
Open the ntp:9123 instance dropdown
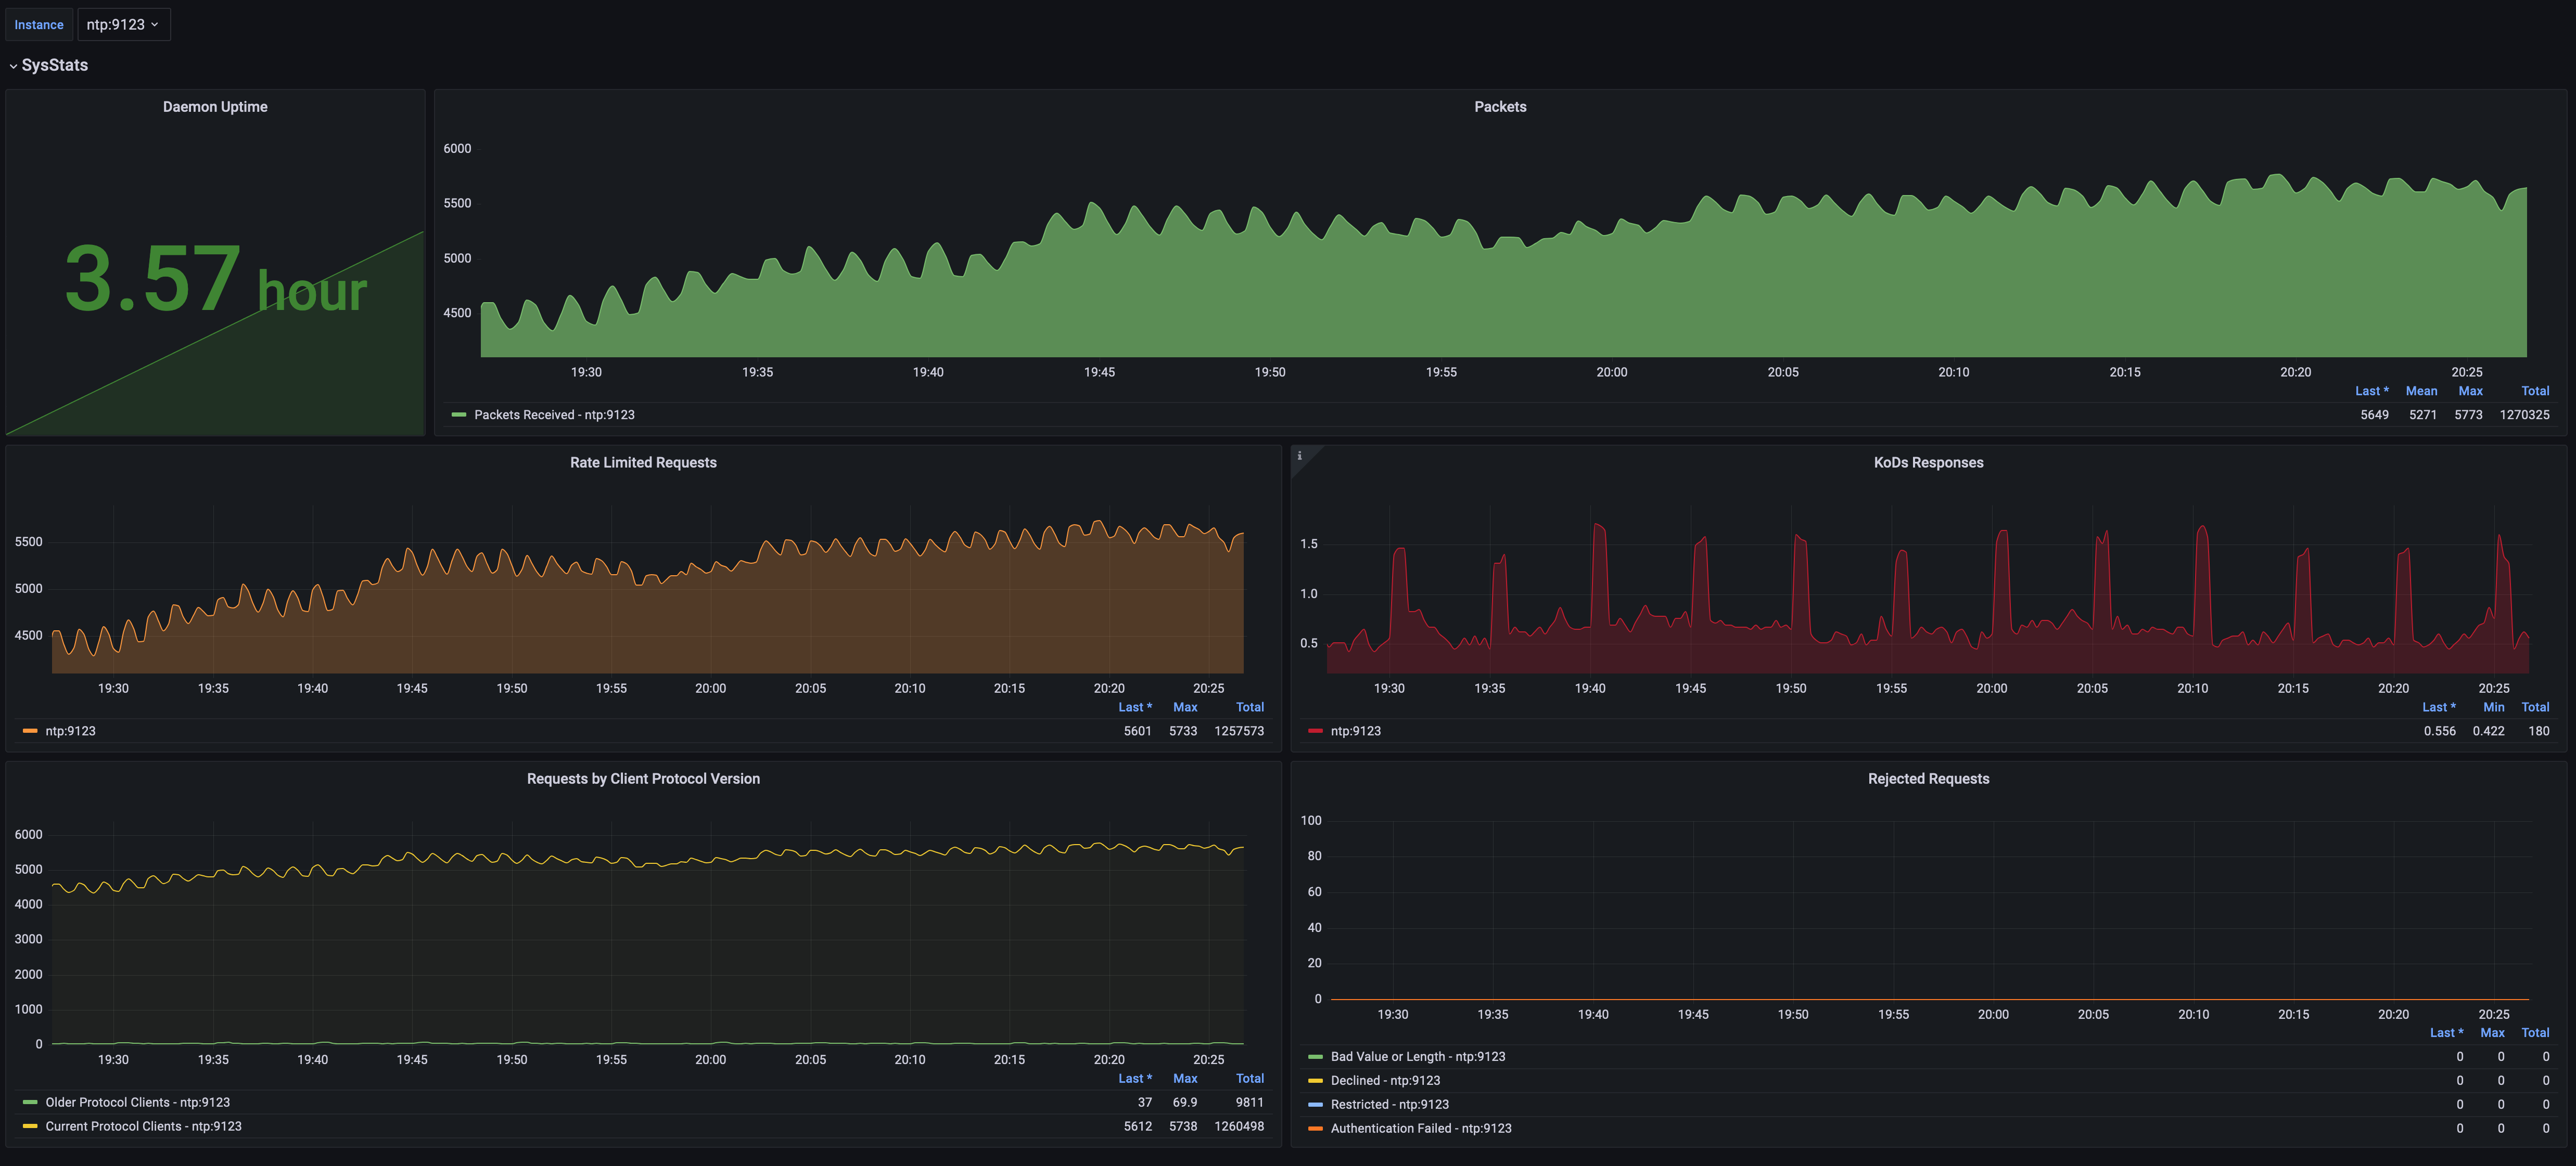123,24
